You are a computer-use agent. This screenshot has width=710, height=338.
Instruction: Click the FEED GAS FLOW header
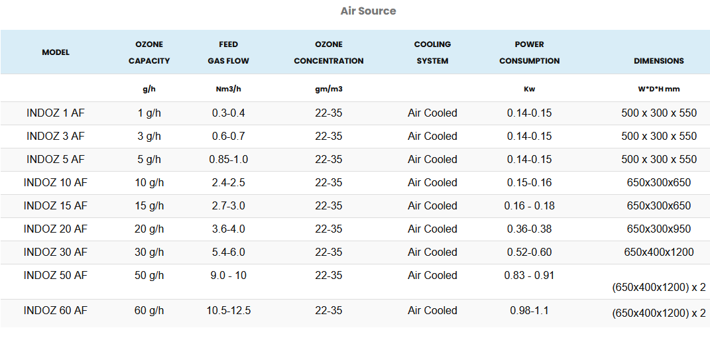tap(228, 52)
